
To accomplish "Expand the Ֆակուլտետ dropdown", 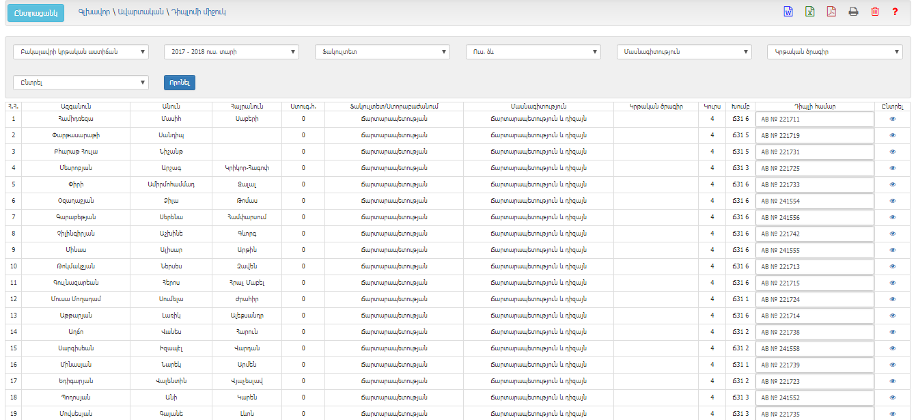I will [x=382, y=52].
